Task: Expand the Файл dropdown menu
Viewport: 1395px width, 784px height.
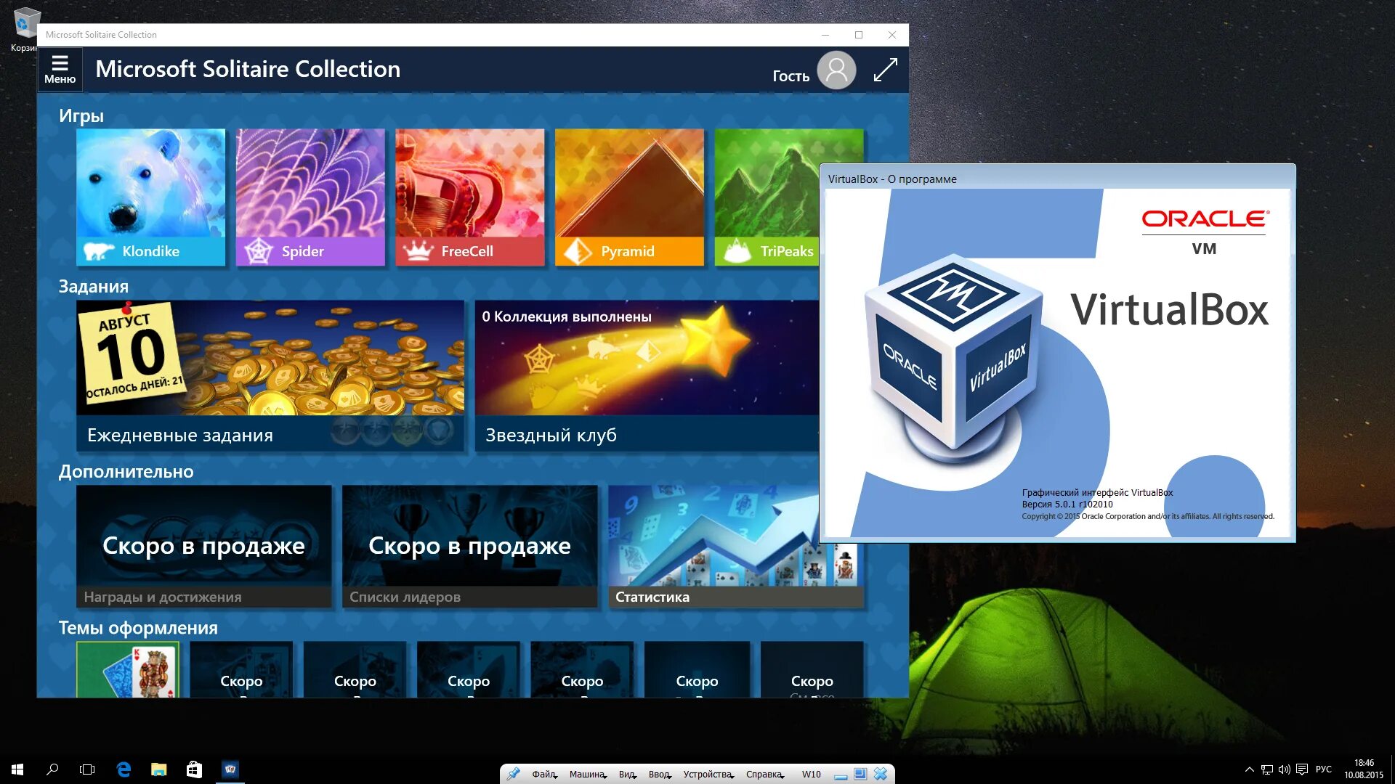Action: coord(543,775)
